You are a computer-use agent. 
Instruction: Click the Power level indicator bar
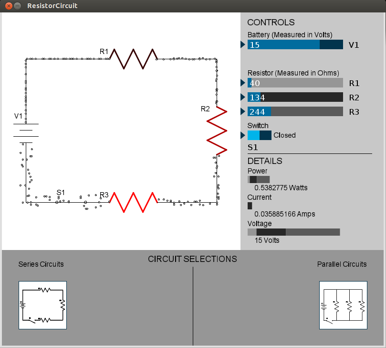coord(258,179)
